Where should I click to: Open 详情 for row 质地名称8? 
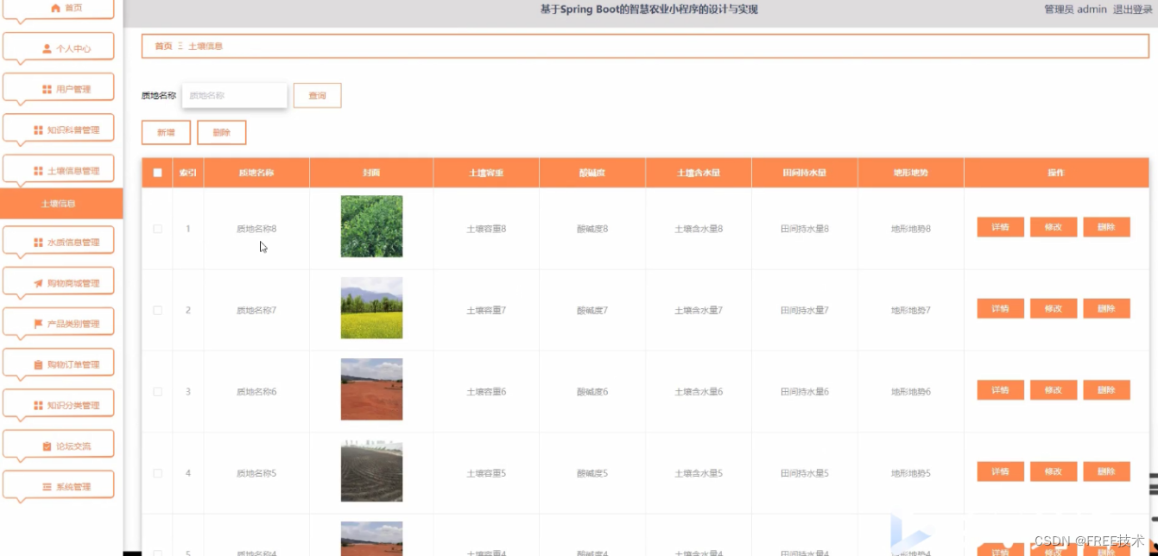pos(1001,227)
